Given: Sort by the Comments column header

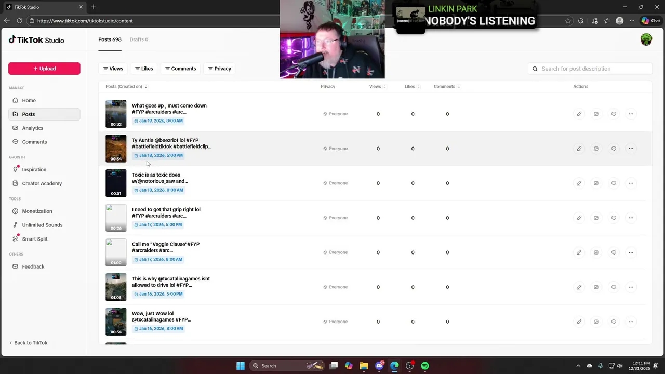Looking at the screenshot, I should (447, 87).
